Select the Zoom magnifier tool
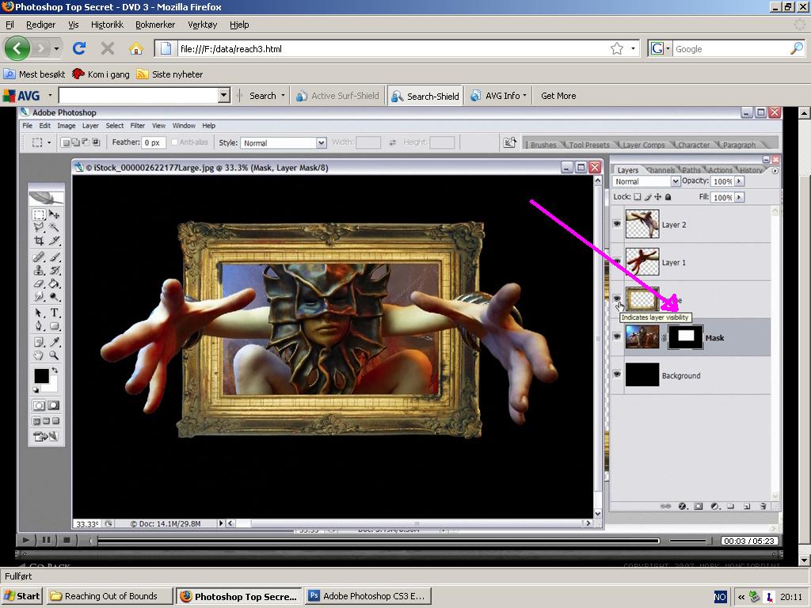This screenshot has height=608, width=811. (x=54, y=355)
